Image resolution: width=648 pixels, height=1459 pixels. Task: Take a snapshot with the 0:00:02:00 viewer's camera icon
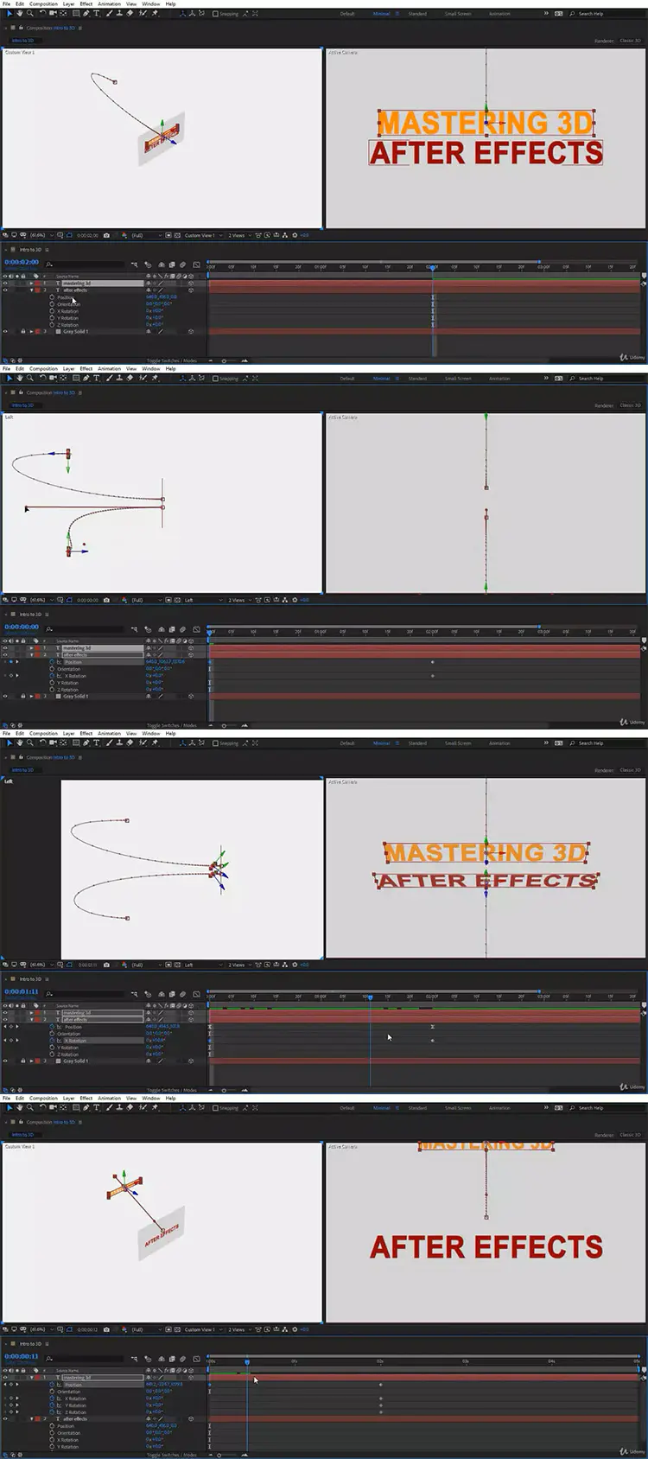[106, 235]
